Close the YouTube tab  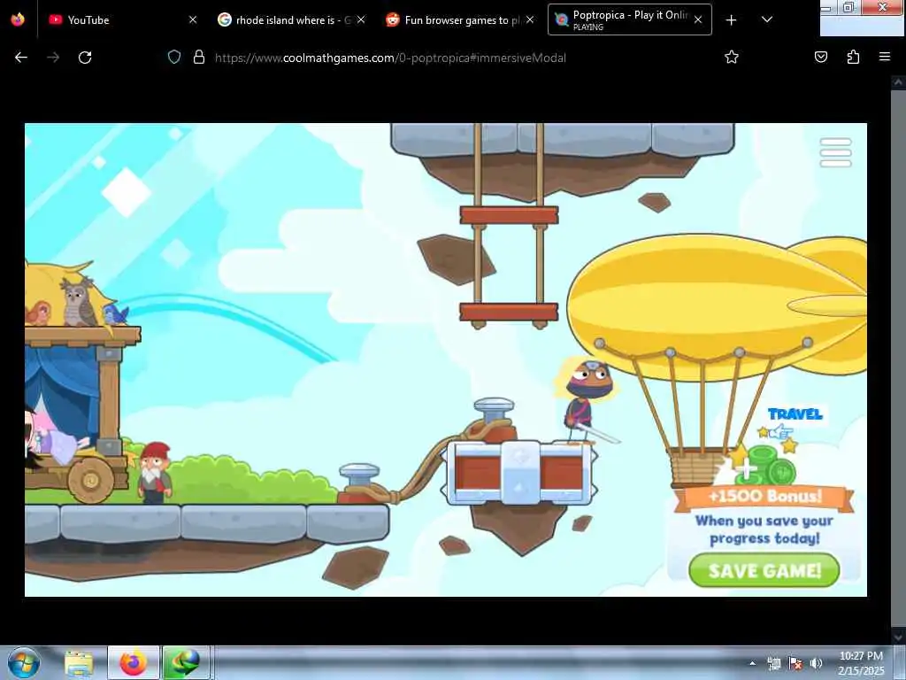click(193, 19)
